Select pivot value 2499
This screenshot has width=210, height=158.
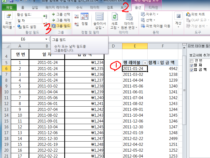(163, 139)
